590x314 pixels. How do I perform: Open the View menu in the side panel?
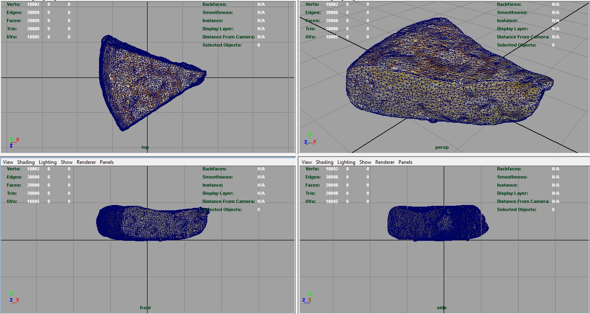[x=307, y=162]
